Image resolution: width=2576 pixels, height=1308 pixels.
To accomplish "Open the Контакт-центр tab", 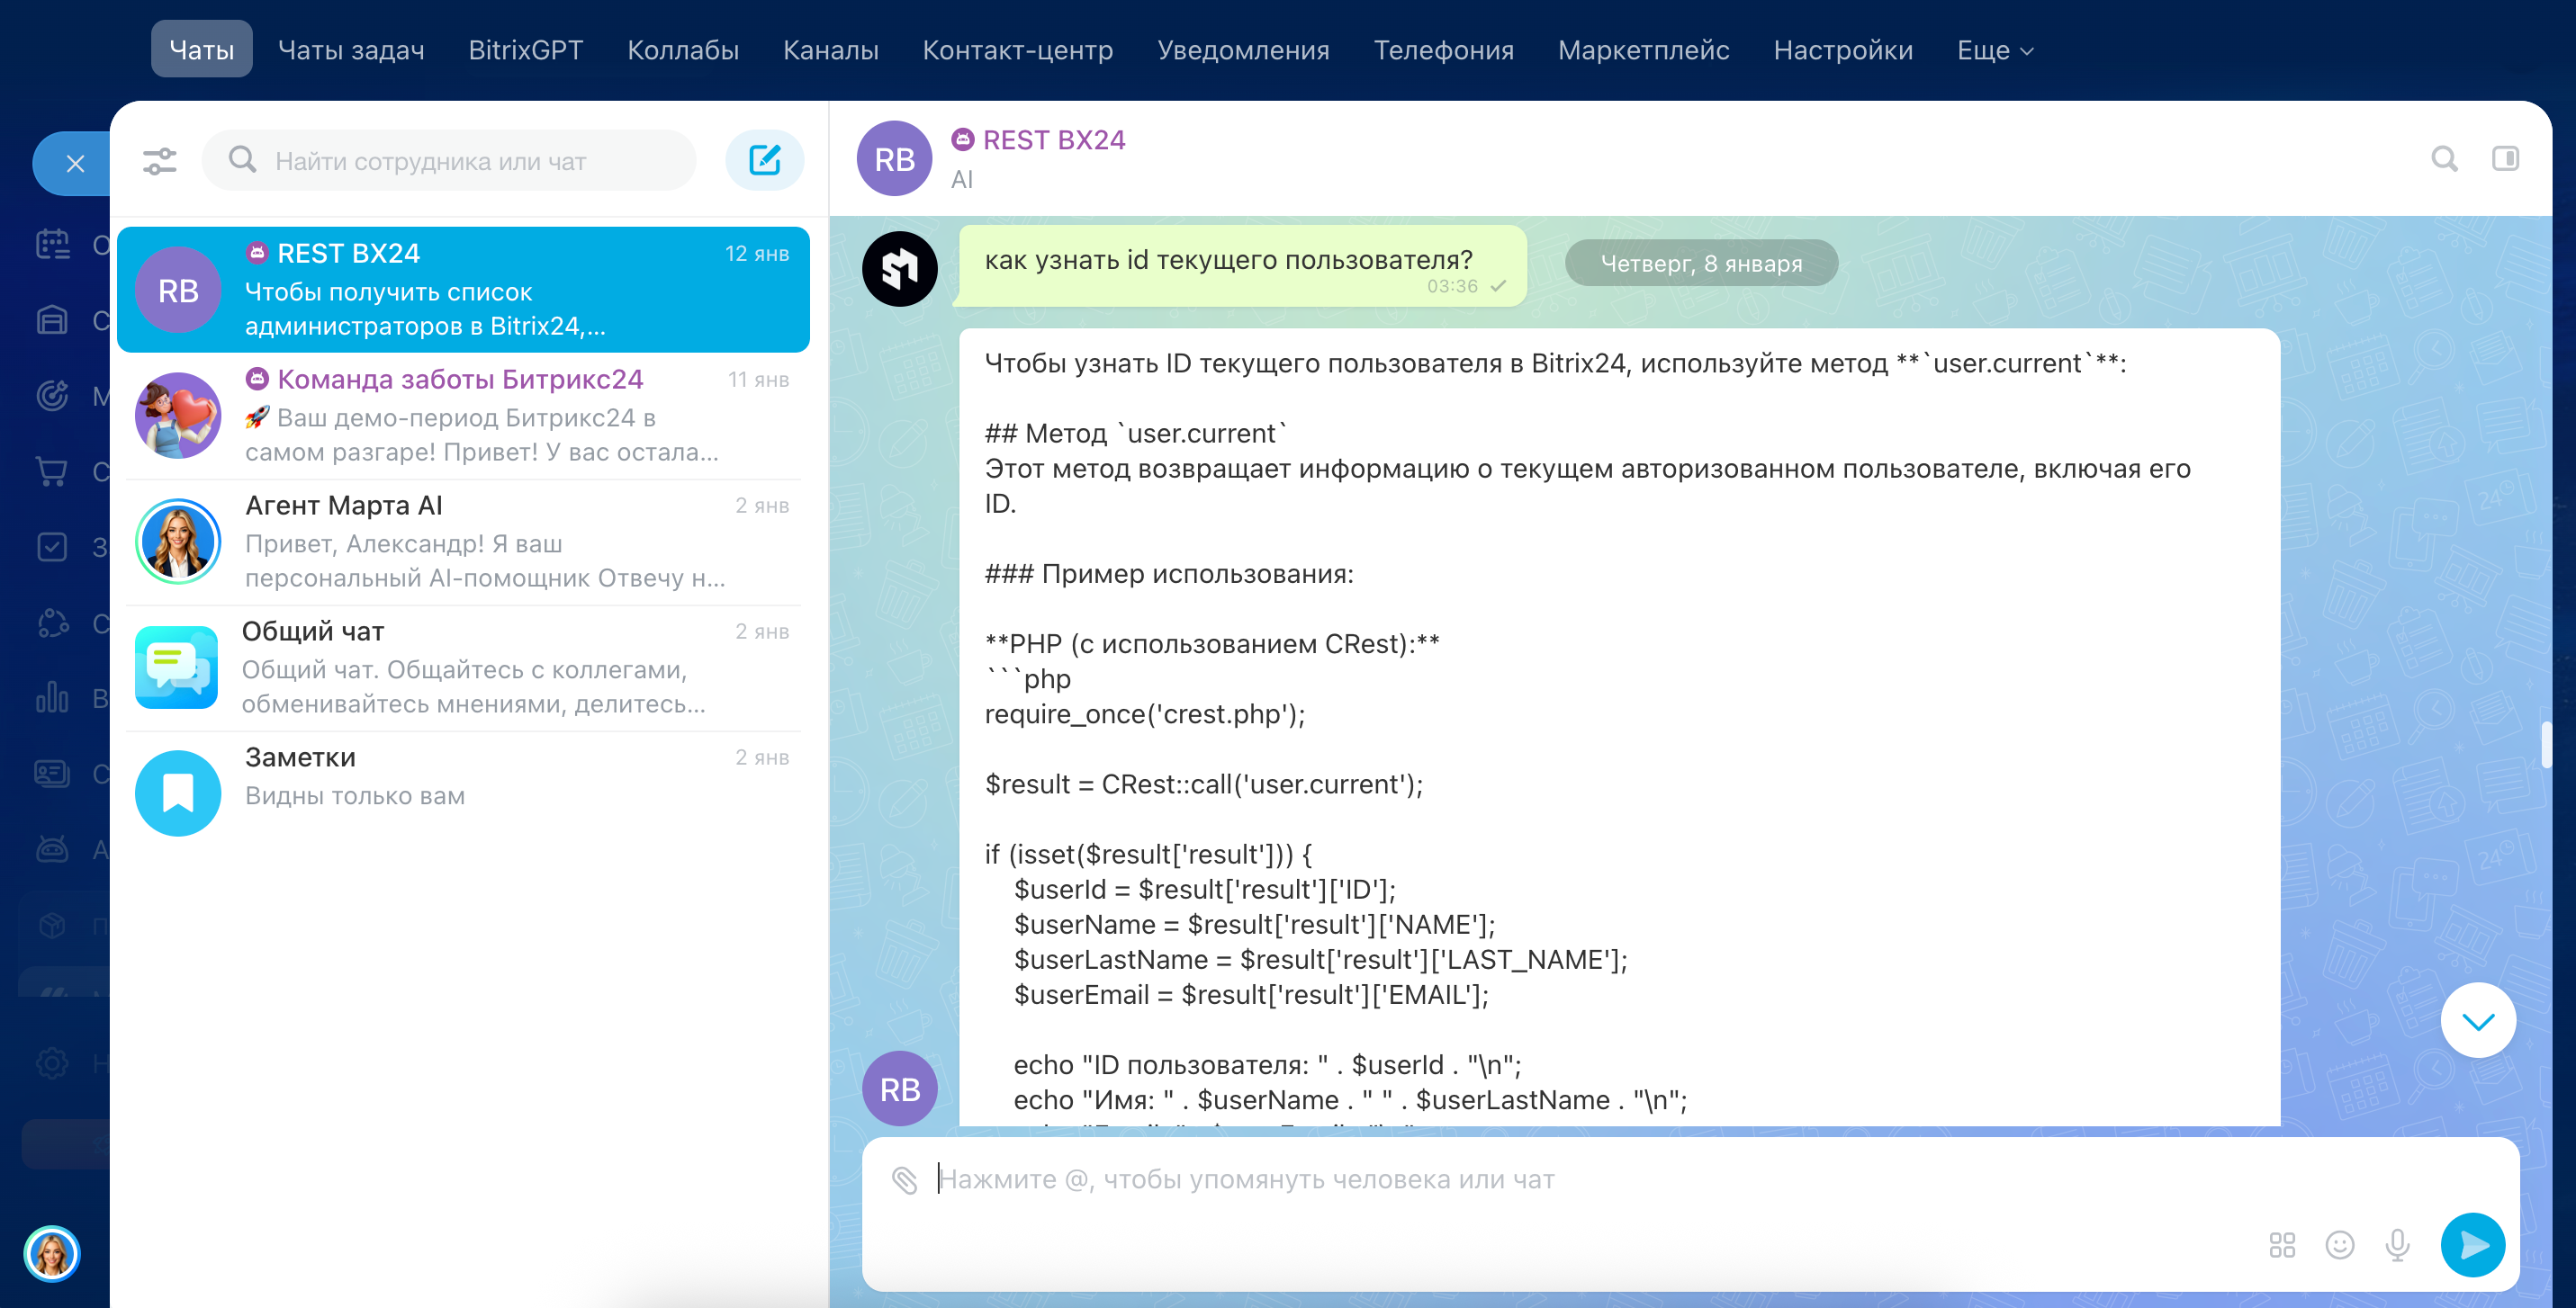I will click(x=1017, y=50).
